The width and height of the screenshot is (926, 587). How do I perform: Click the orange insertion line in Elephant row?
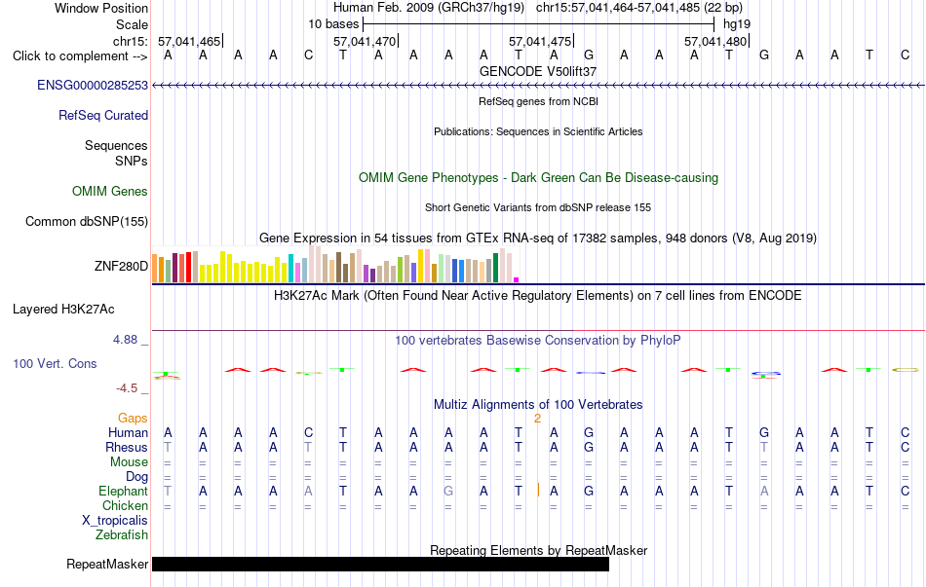[x=538, y=490]
